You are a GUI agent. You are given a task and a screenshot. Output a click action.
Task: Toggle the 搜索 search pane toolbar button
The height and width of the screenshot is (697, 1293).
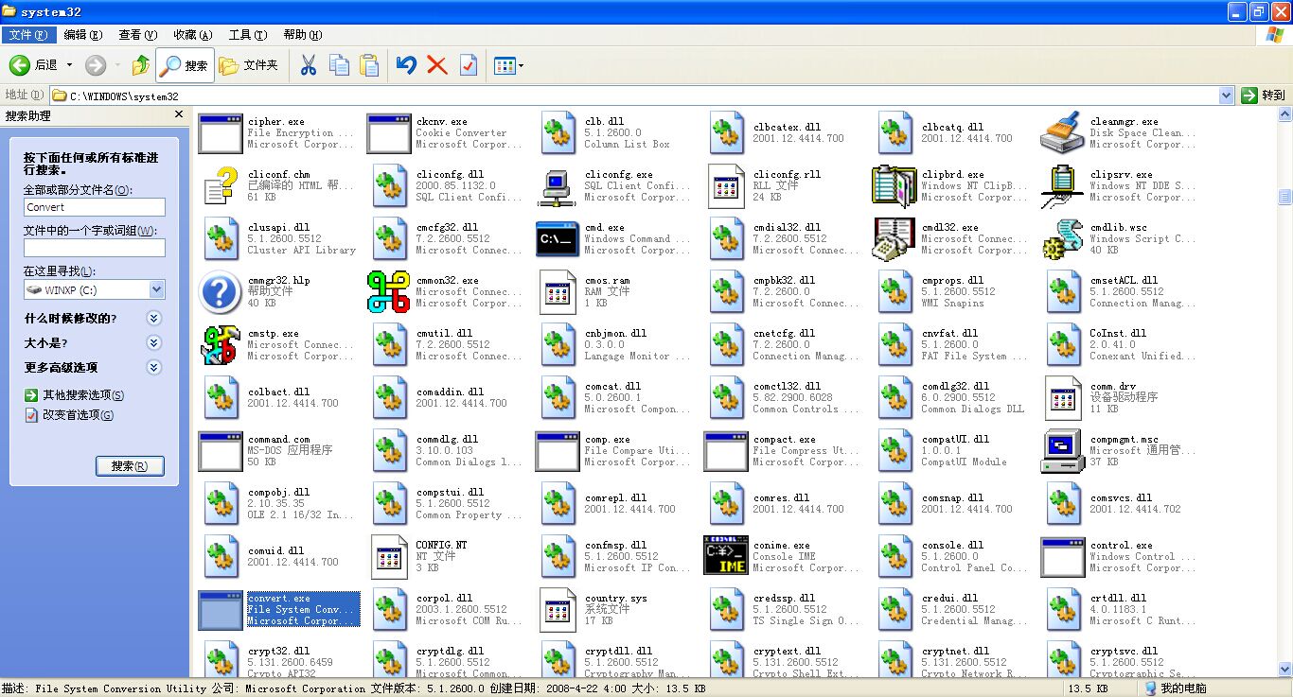[x=185, y=65]
